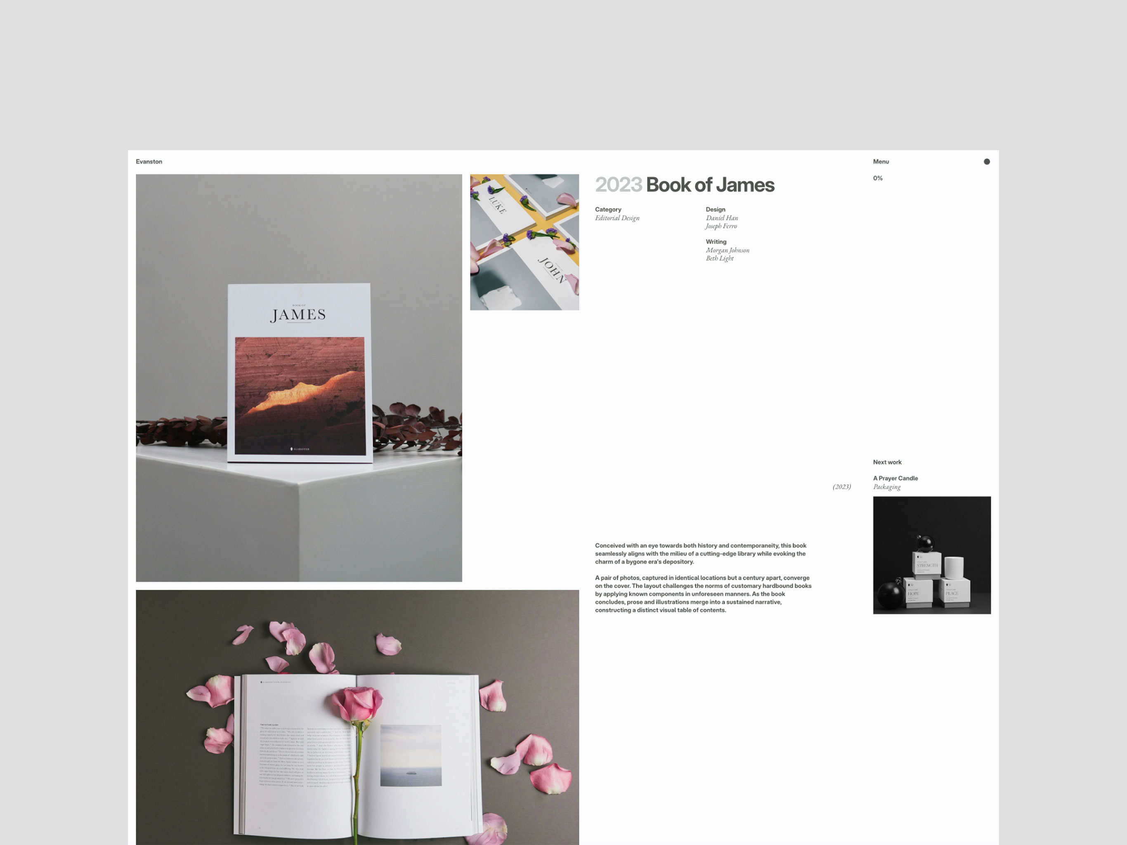Click the (2023) year label
1127x845 pixels.
click(841, 487)
